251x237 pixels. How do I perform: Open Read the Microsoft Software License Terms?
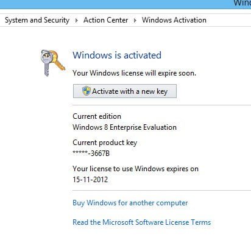pyautogui.click(x=141, y=222)
